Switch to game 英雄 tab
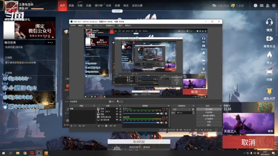The height and width of the screenshot is (156, 278). (71, 6)
